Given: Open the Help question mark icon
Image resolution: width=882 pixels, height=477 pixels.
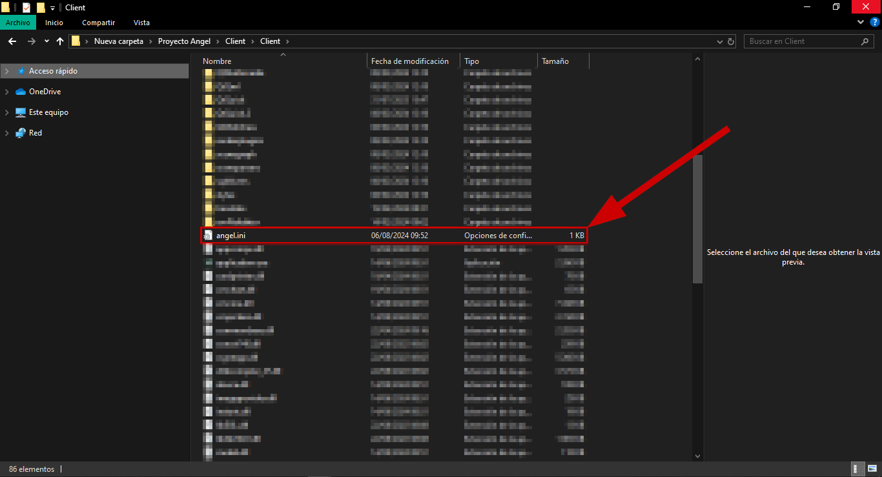Looking at the screenshot, I should 875,23.
